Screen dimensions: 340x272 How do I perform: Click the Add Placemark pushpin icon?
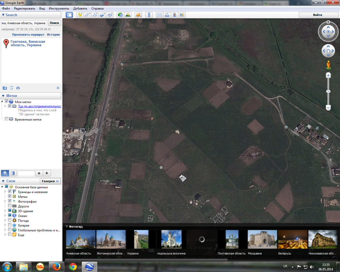tap(80, 15)
